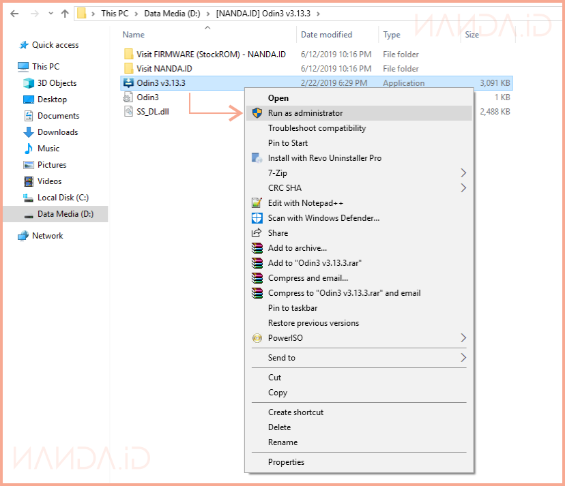Click the Notepad++ icon in context menu
Image resolution: width=565 pixels, height=486 pixels.
tap(257, 203)
